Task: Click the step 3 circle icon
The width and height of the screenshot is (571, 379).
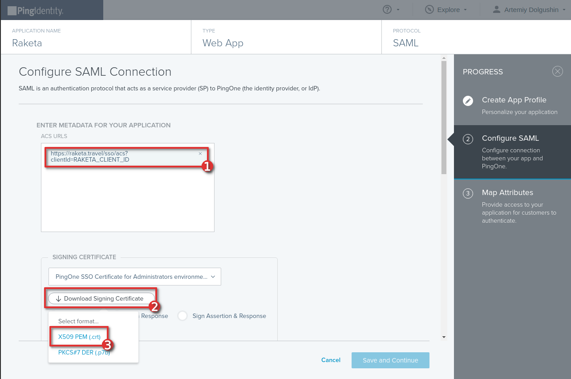Action: [468, 193]
